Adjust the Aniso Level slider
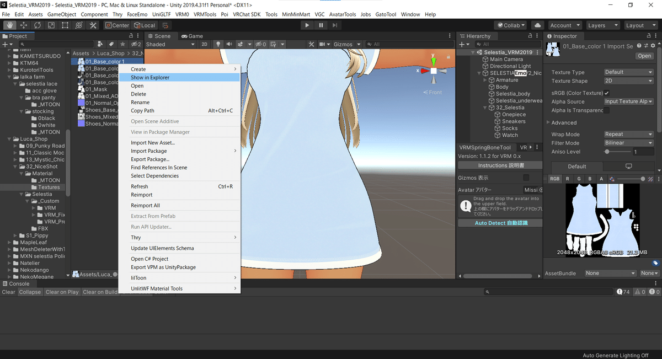Screen dimensions: 662x359 607,152
